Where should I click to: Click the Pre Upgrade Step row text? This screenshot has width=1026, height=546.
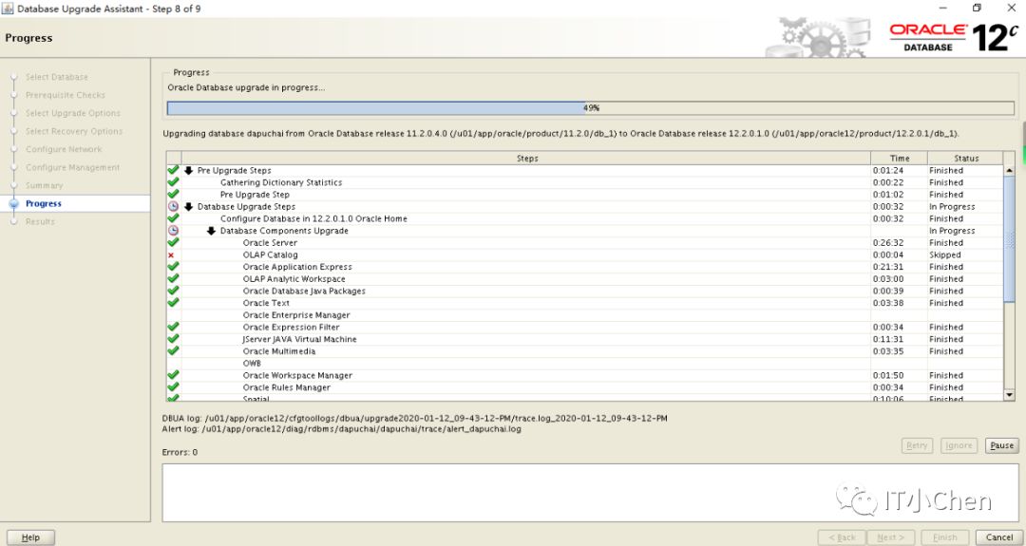(x=255, y=195)
